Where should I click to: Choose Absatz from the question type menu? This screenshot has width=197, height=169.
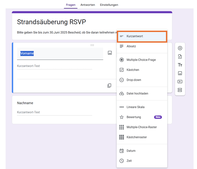[x=131, y=46]
